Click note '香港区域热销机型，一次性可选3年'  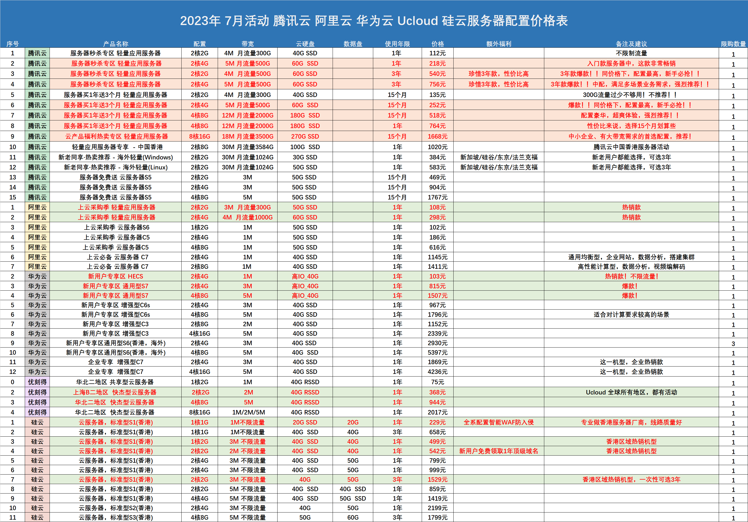point(631,480)
